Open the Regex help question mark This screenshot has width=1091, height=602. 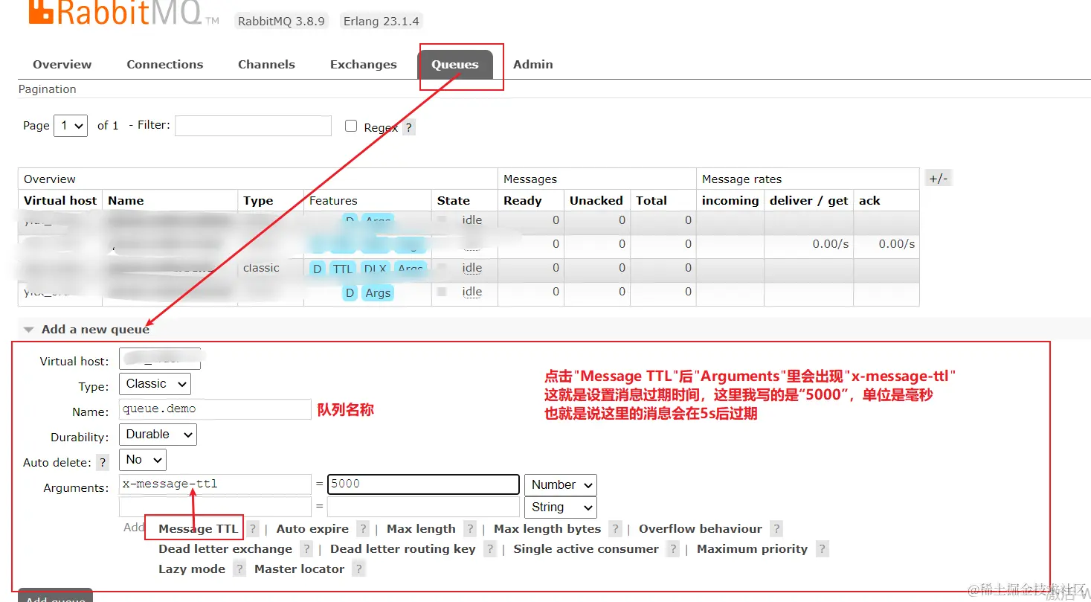(x=408, y=127)
